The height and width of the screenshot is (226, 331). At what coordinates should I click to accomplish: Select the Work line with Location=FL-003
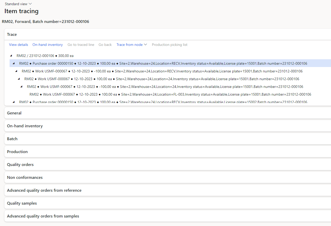pos(170,94)
